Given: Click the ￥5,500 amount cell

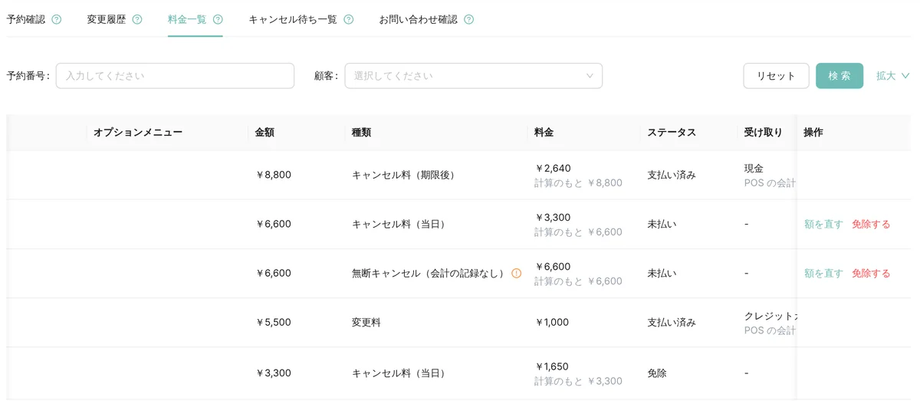Looking at the screenshot, I should coord(273,323).
